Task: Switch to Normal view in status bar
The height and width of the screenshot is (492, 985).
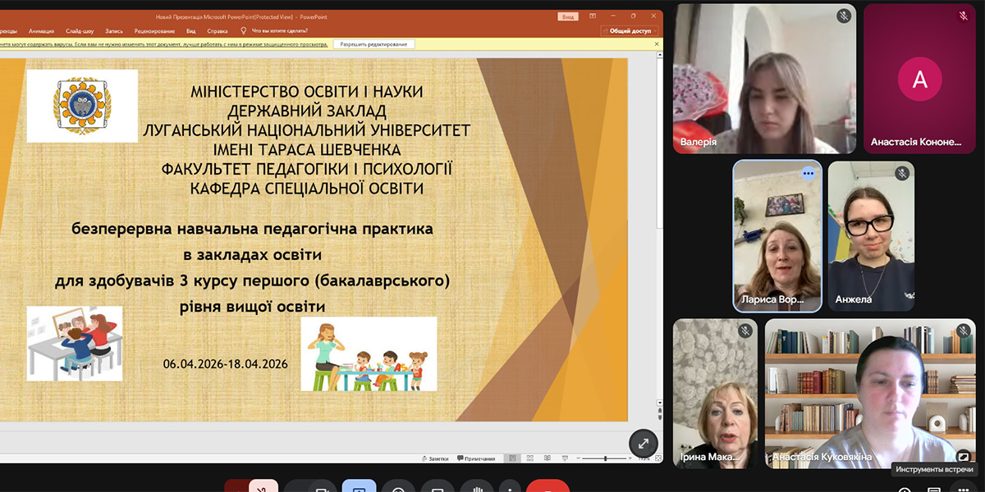Action: (511, 458)
